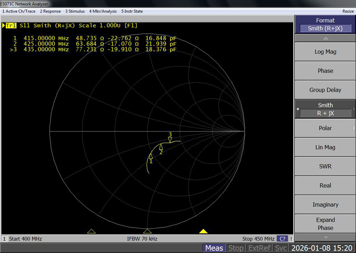Click the C? calibration status indicator

[x=282, y=239]
